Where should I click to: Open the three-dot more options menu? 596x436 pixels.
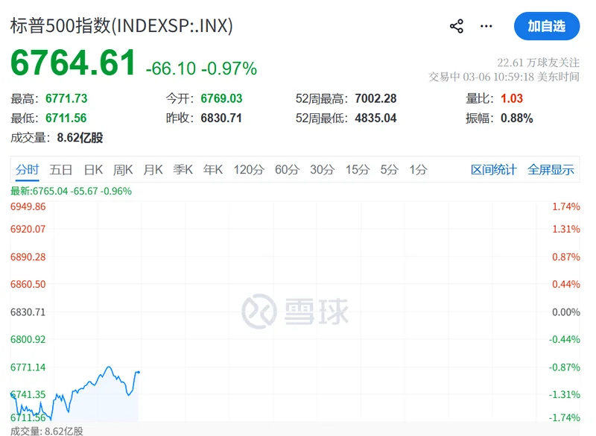tap(486, 26)
